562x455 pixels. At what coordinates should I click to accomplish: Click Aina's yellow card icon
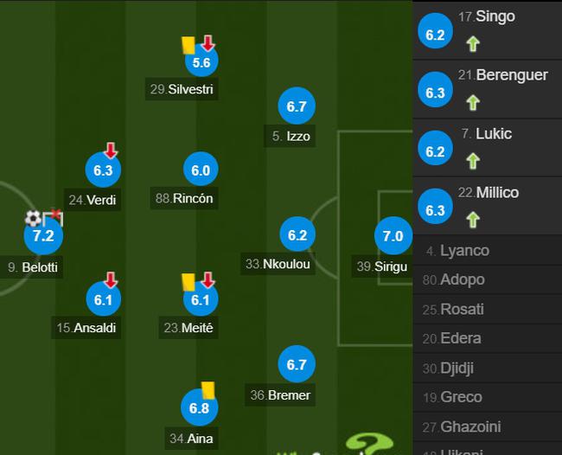[208, 390]
